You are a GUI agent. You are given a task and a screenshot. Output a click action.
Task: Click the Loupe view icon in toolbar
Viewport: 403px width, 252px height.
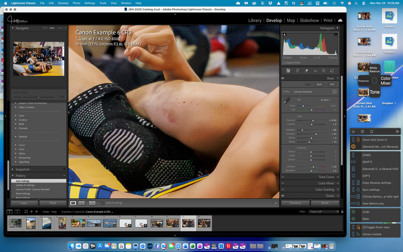[73, 203]
